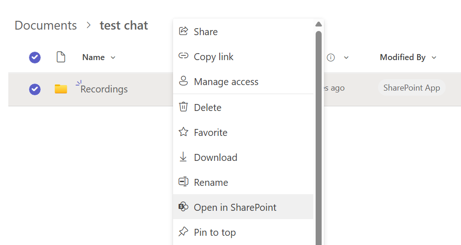Screen dimensions: 461x245
Task: Click the yellow Recordings folder icon
Action: 61,89
